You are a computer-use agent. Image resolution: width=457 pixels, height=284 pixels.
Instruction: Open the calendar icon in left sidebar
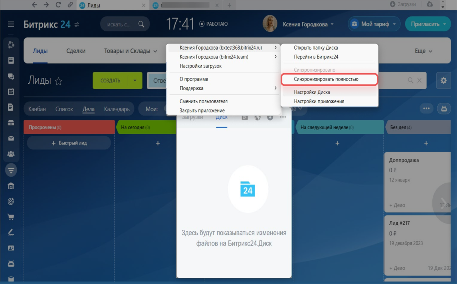tap(11, 91)
